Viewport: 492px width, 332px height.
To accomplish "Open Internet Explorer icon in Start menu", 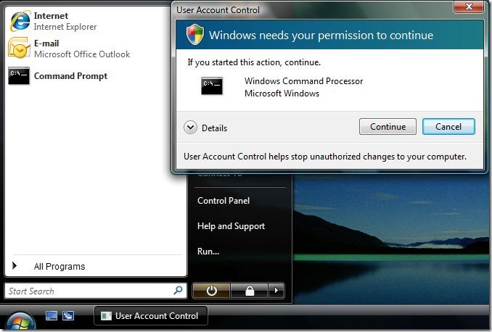I will click(x=20, y=21).
